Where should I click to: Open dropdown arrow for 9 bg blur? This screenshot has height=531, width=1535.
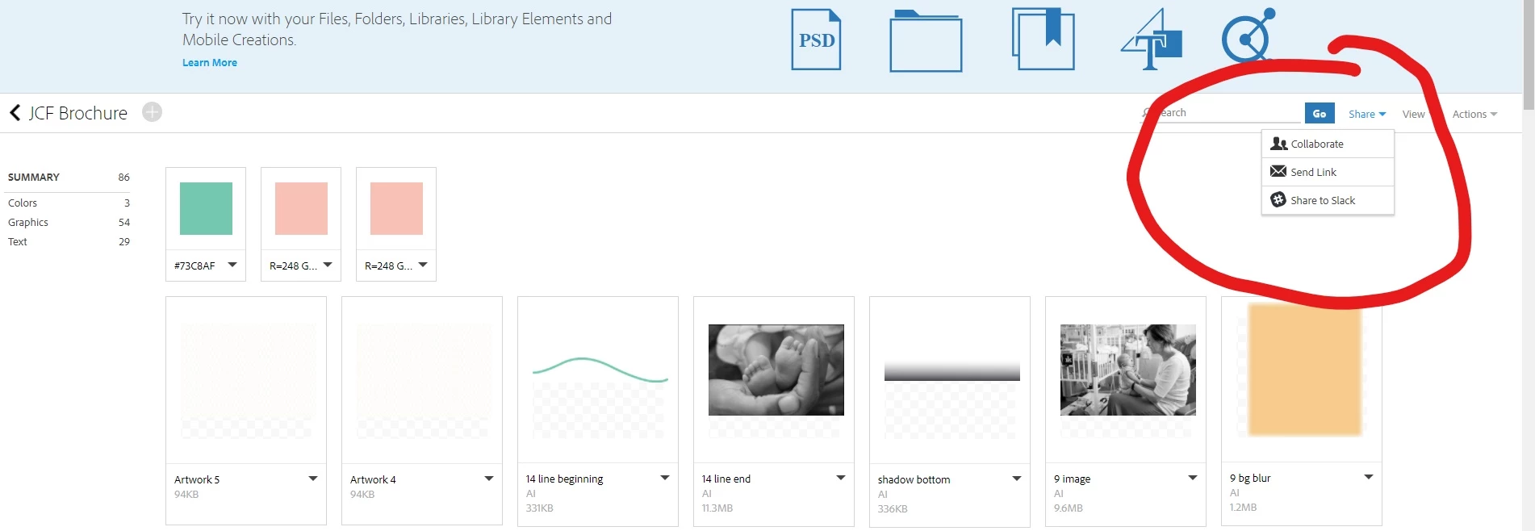[x=1369, y=477]
